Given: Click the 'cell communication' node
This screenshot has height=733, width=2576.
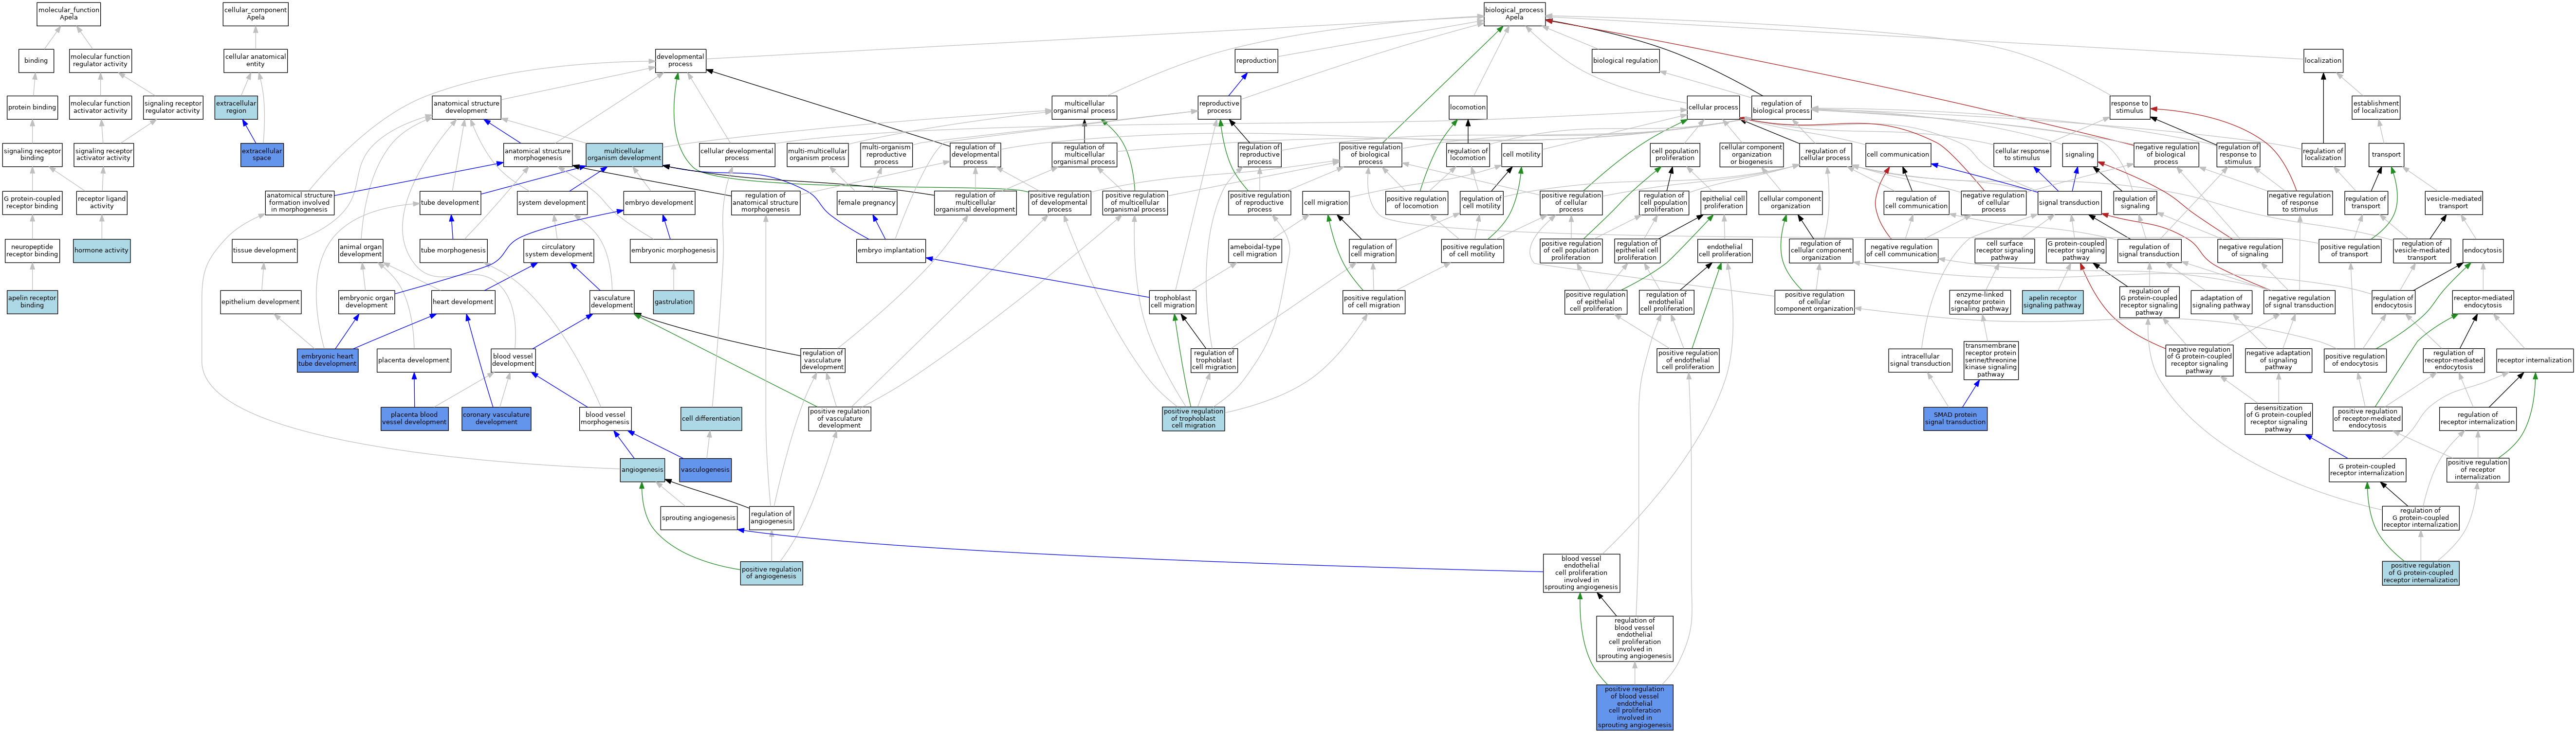Looking at the screenshot, I should coord(1898,155).
